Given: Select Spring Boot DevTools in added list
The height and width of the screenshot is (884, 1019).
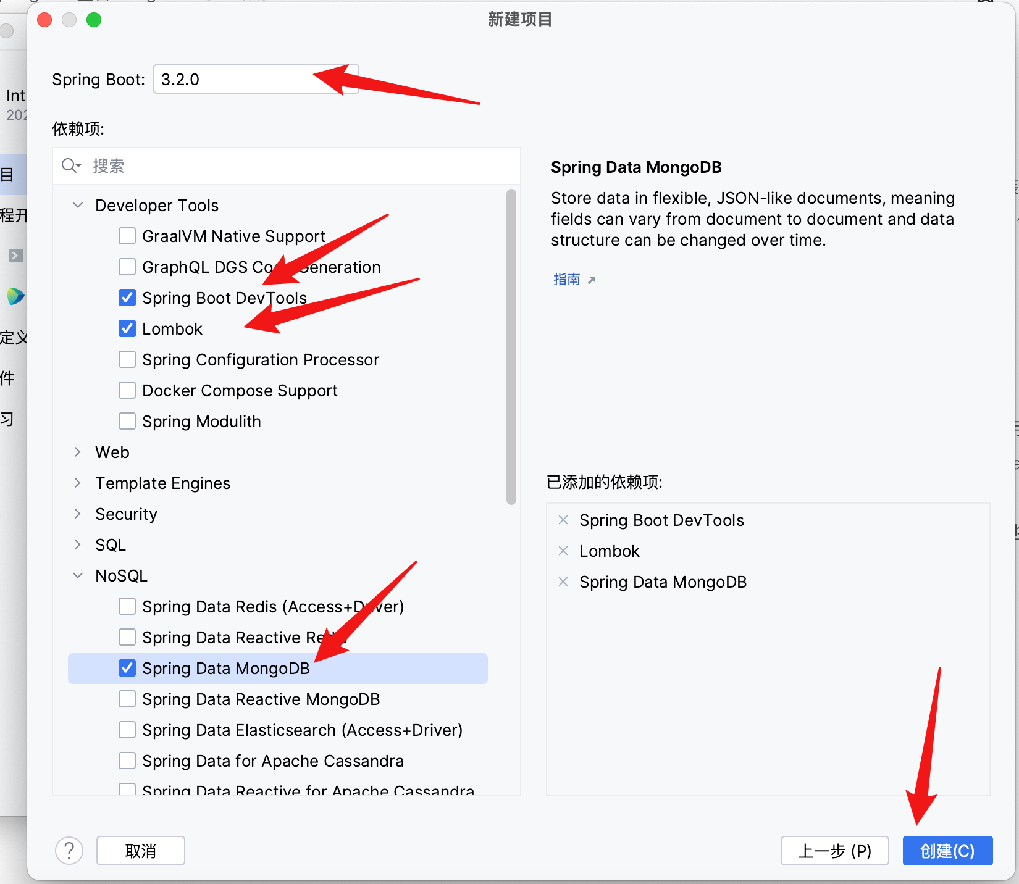Looking at the screenshot, I should tap(661, 520).
